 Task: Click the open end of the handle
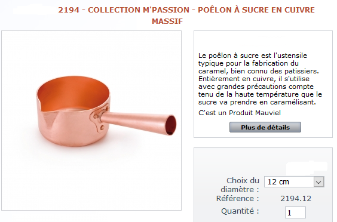(171, 125)
